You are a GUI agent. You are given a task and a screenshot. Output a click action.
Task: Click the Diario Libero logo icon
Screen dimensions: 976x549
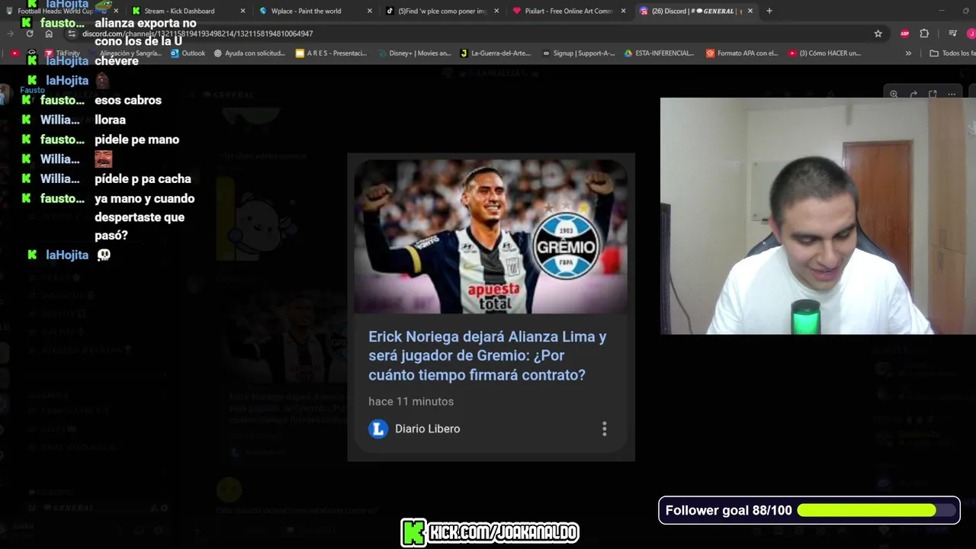pyautogui.click(x=378, y=429)
